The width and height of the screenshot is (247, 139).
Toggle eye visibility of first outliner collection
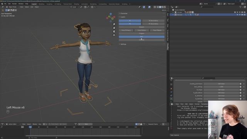pyautogui.click(x=240, y=12)
